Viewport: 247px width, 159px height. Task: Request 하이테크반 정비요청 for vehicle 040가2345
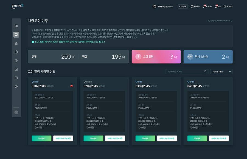[219, 138]
